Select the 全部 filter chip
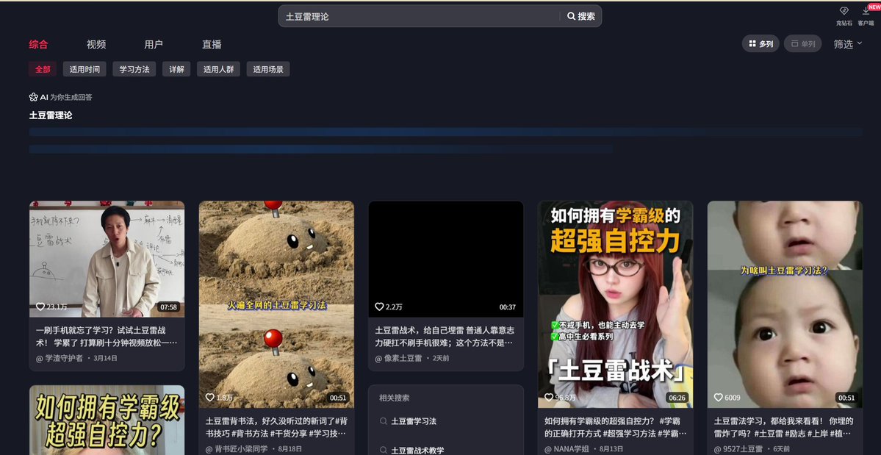Viewport: 881px width, 455px height. (x=43, y=69)
